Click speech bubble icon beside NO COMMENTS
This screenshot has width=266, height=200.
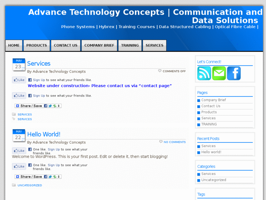[161, 142]
